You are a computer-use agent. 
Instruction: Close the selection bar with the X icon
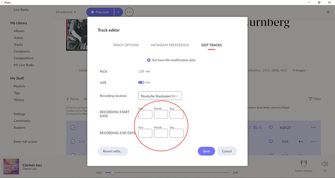point(328,12)
